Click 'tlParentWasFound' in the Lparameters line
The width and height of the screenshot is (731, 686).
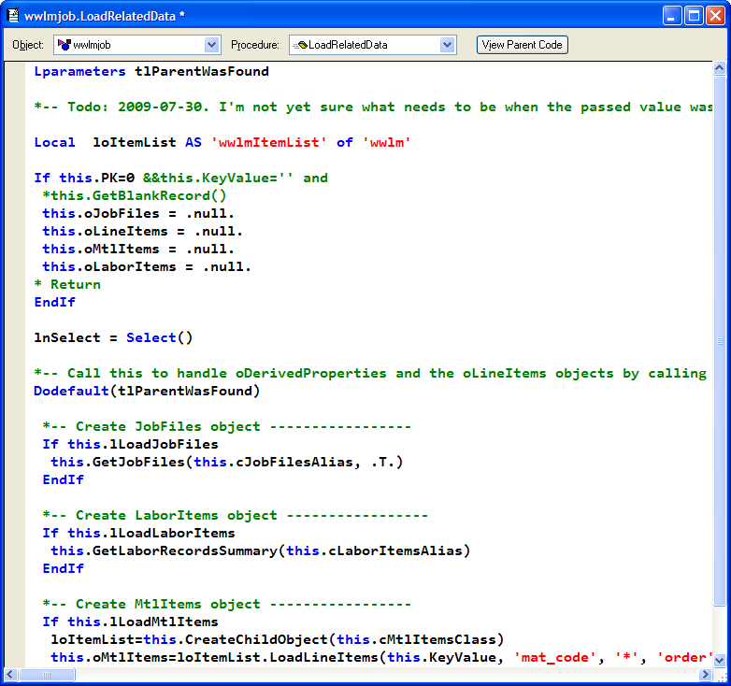(x=202, y=72)
